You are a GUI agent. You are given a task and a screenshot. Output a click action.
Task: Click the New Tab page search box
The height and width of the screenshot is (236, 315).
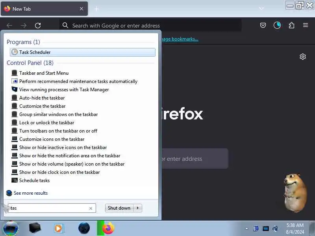tap(195, 159)
